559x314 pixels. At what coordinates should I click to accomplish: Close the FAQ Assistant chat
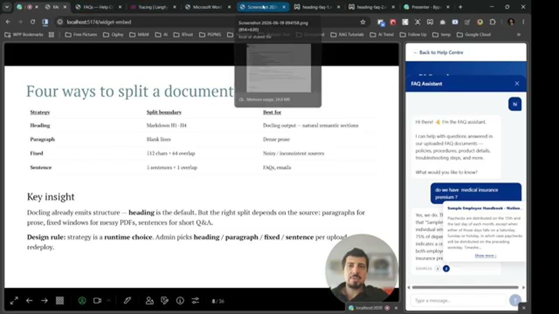[517, 83]
